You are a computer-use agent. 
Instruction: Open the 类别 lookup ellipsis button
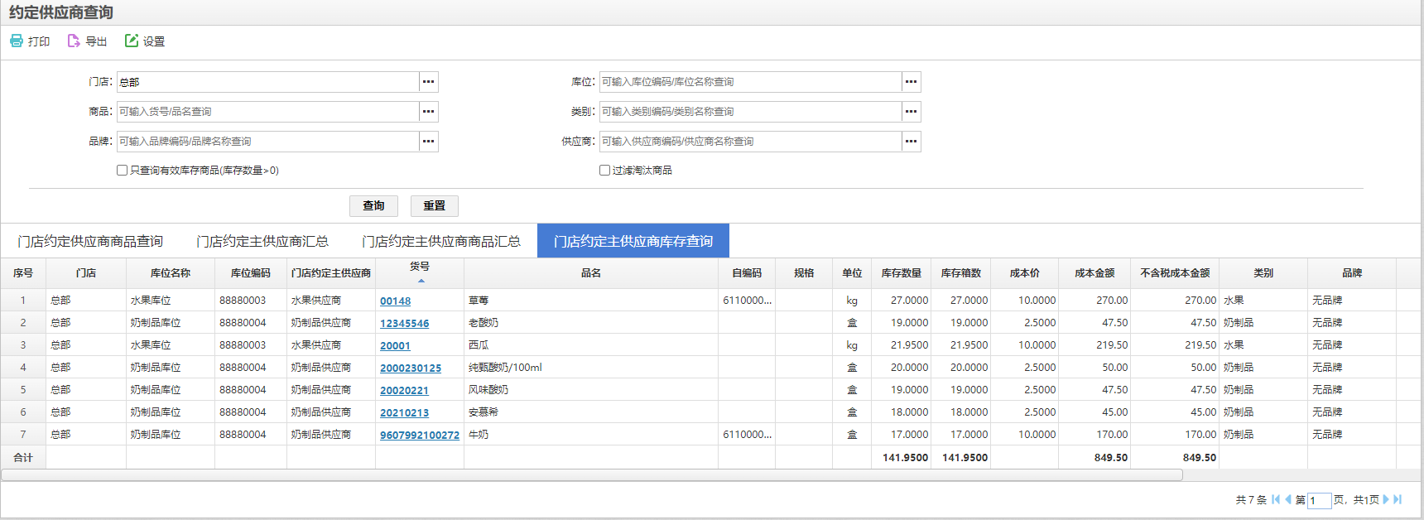(x=911, y=112)
